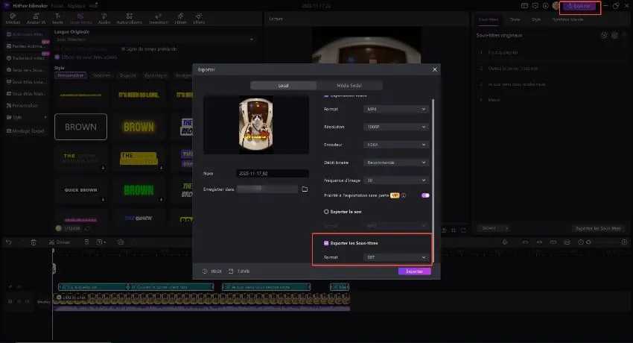This screenshot has height=343, width=633.
Task: Click the undo arrow icon above the timeline
Action: [9, 242]
